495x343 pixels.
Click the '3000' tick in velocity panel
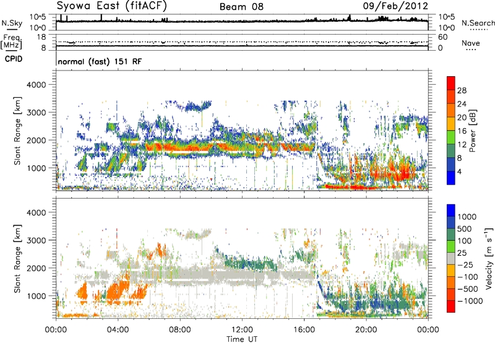point(36,240)
